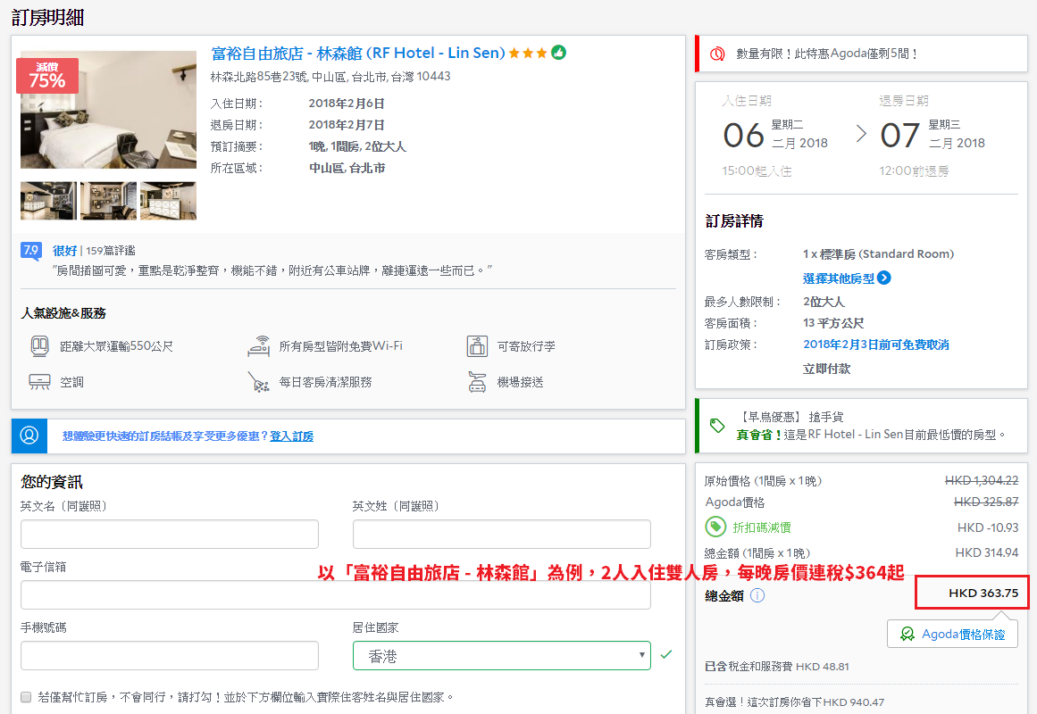Focus the English first name field
Screen dimensions: 1037x714
[170, 535]
